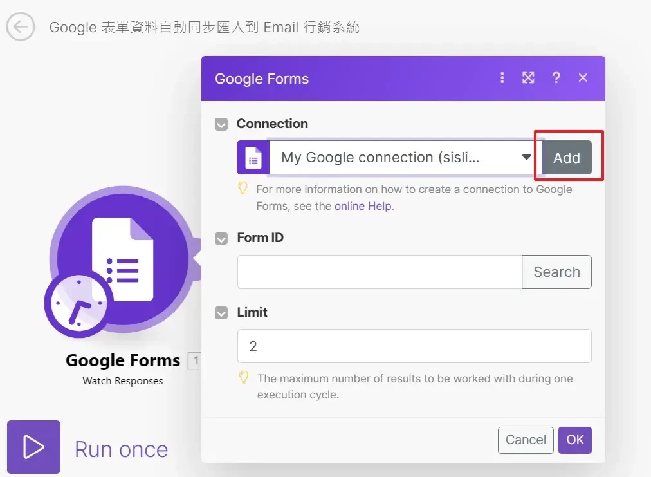Click the Run once play button

(x=33, y=447)
